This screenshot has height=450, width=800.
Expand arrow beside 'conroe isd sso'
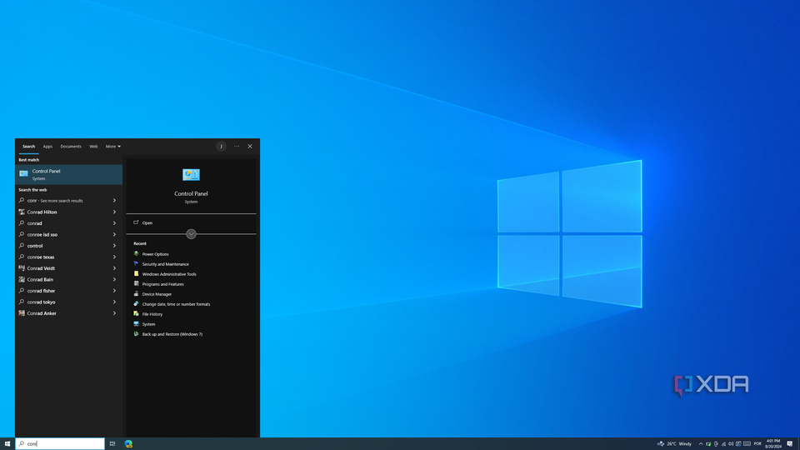[x=114, y=234]
